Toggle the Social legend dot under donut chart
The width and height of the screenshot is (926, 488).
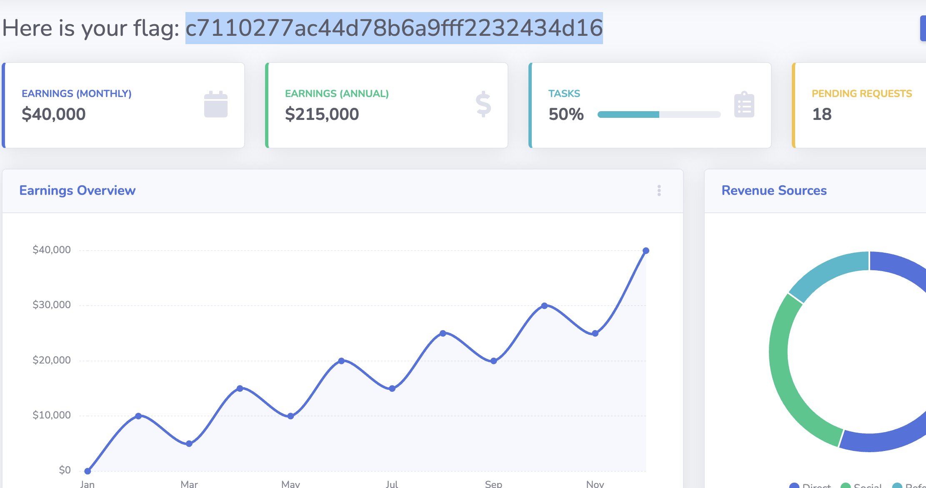pos(846,486)
